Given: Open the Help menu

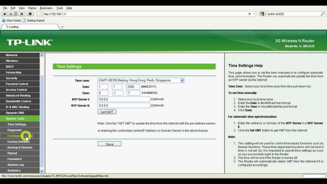Looking at the screenshot, I should coord(69,8).
